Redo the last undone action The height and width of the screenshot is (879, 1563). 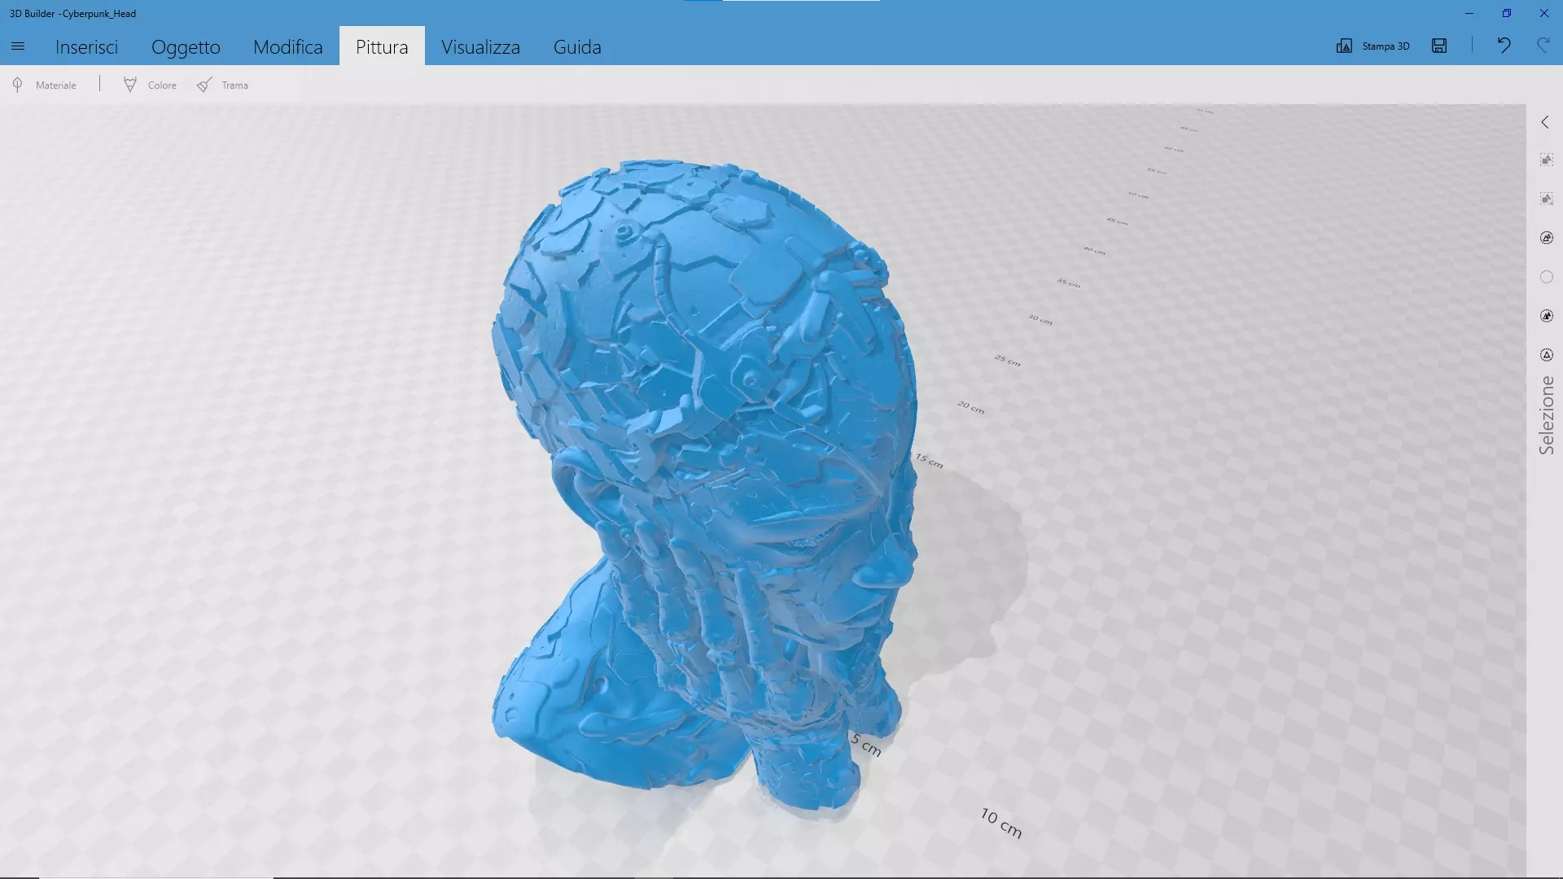click(x=1543, y=46)
